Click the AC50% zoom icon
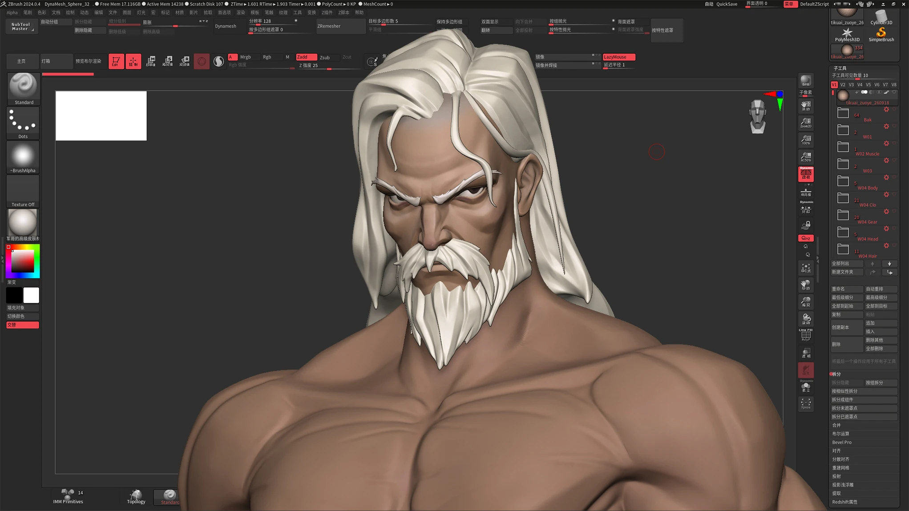909x511 pixels. pos(806,157)
